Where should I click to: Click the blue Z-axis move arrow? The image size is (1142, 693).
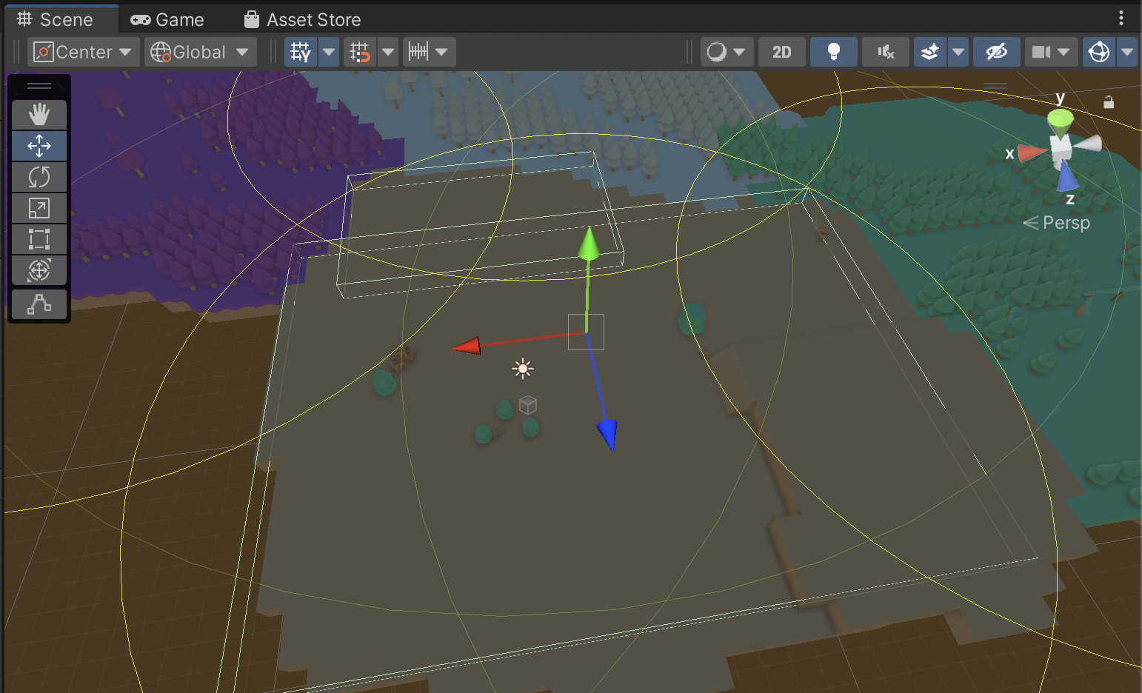pyautogui.click(x=607, y=434)
